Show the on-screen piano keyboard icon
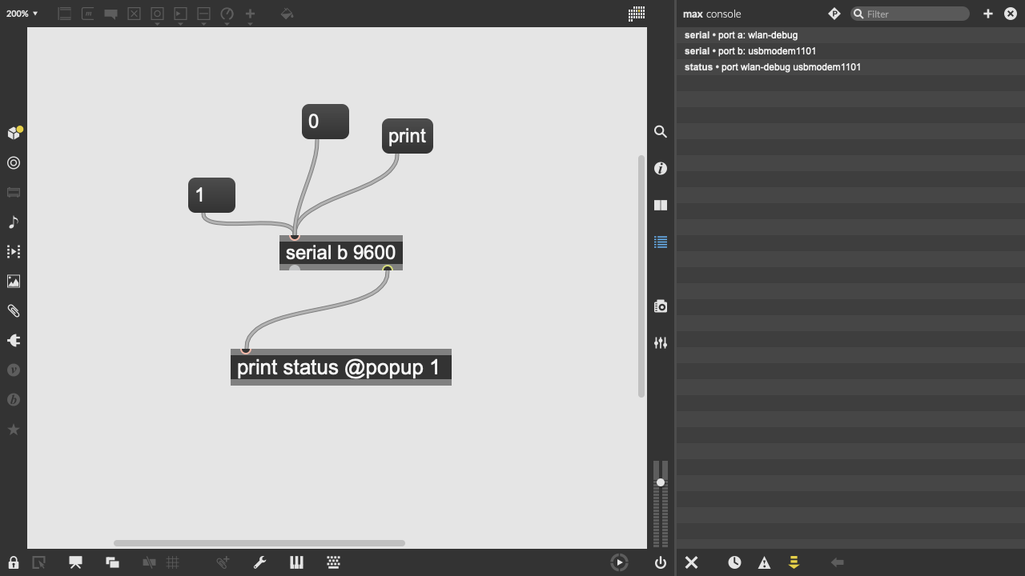1025x576 pixels. click(x=296, y=562)
